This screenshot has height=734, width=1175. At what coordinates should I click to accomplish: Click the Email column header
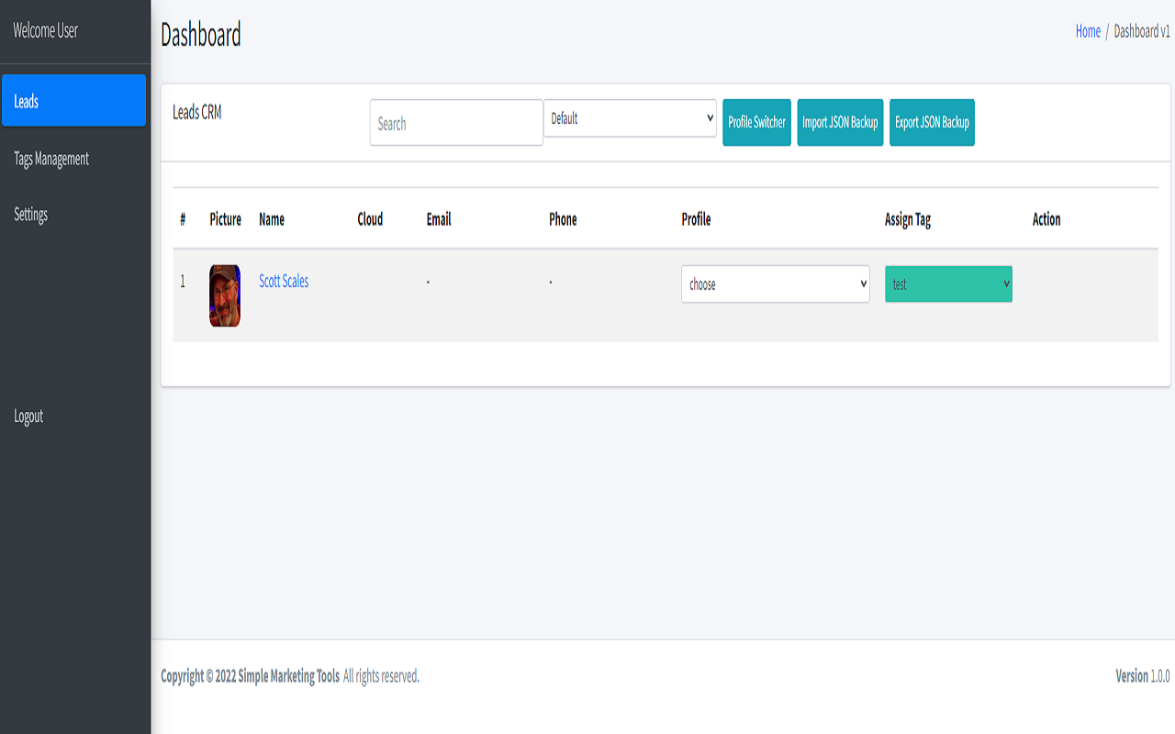tap(439, 219)
